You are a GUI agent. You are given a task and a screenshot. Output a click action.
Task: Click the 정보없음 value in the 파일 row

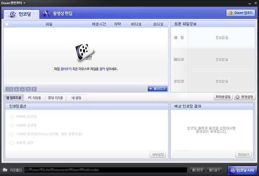tap(222, 38)
